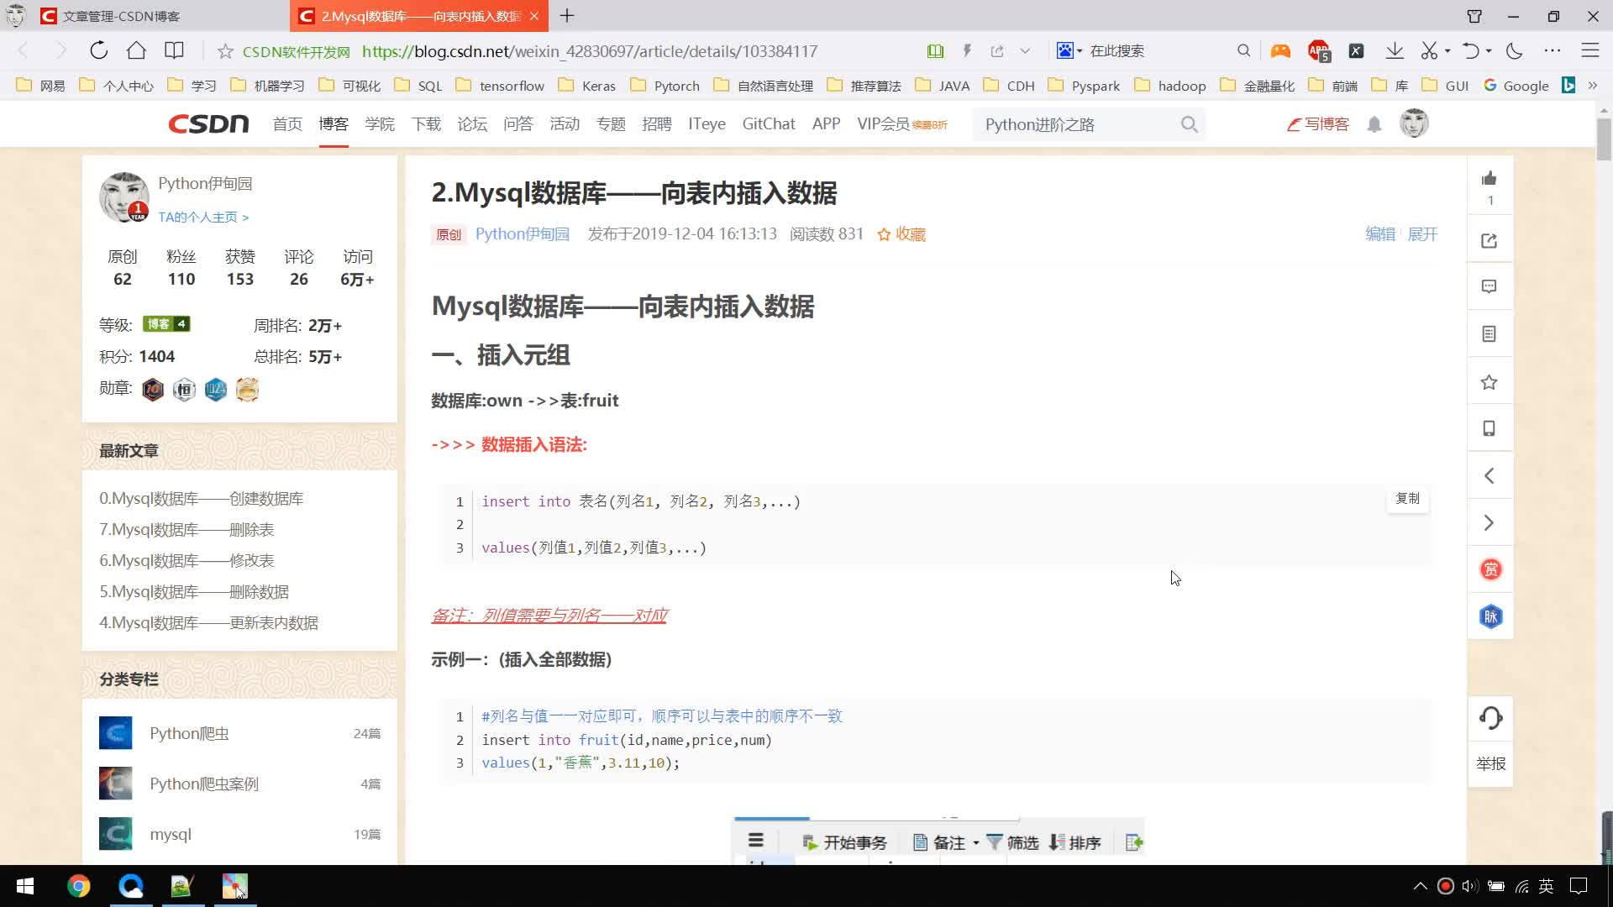This screenshot has height=907, width=1613.
Task: Expand the article via 展开 link
Action: coord(1422,234)
